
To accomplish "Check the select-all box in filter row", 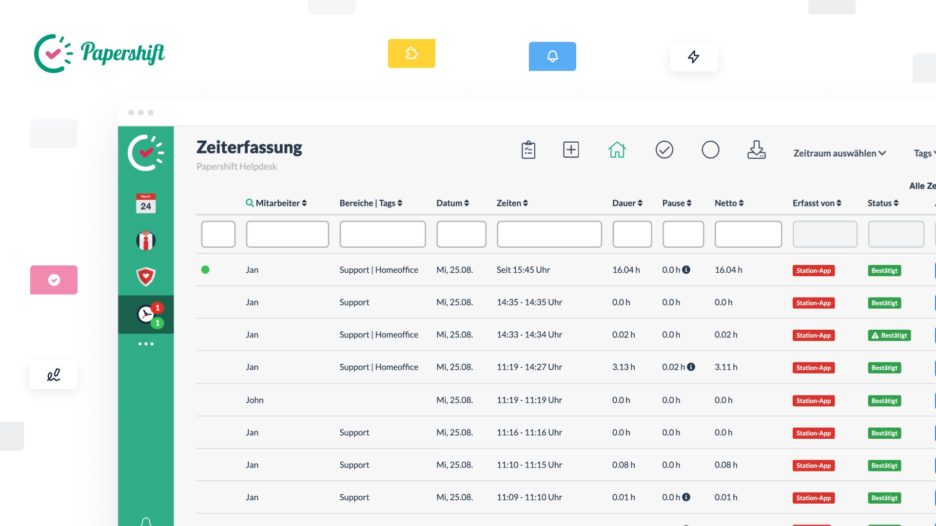I will [218, 234].
